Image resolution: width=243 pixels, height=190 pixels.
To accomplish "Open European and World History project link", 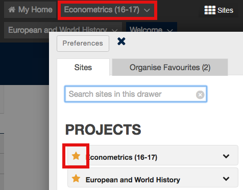I will click(133, 180).
